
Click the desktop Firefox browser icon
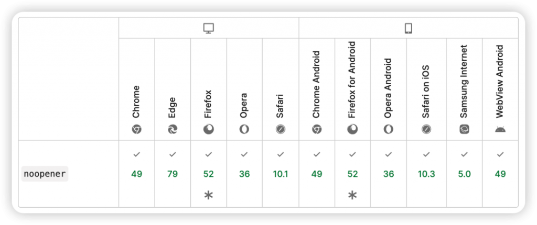[209, 129]
